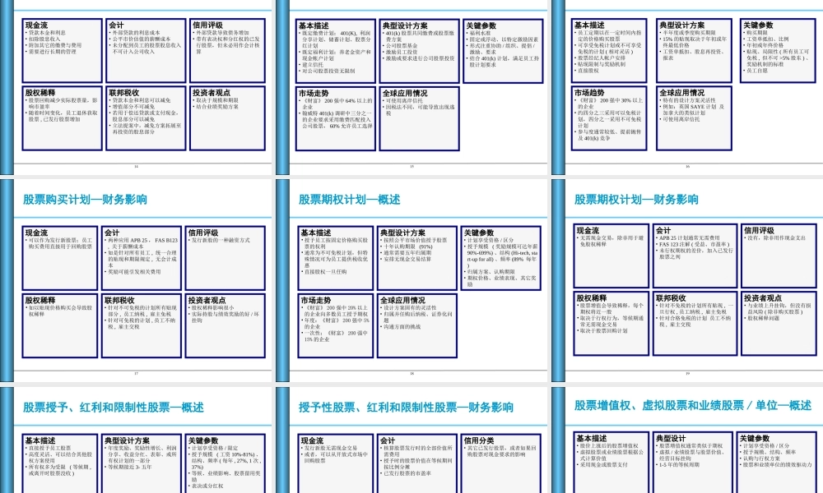Click "现金流" box mentioning 贷款本金和利息
823x493 pixels.
pos(63,50)
